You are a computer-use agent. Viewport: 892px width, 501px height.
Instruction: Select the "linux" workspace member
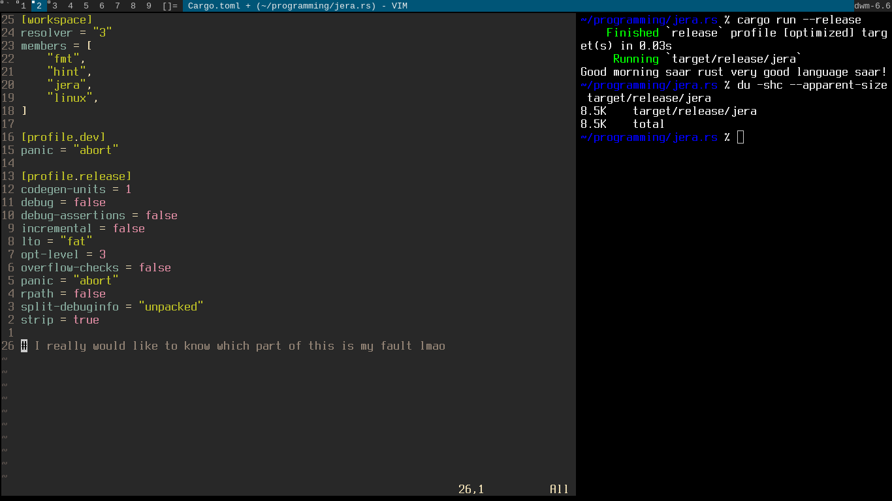[70, 98]
